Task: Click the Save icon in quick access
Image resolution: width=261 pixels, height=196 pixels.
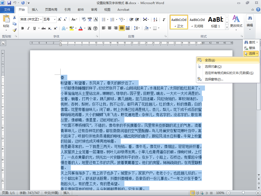Action: (x=9, y=3)
